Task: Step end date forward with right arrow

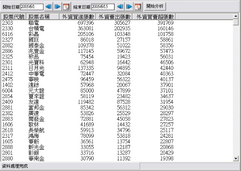Action: coord(129,7)
